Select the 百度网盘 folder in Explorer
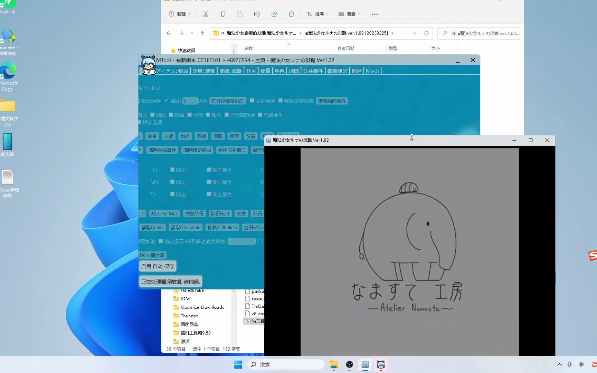 pos(189,324)
